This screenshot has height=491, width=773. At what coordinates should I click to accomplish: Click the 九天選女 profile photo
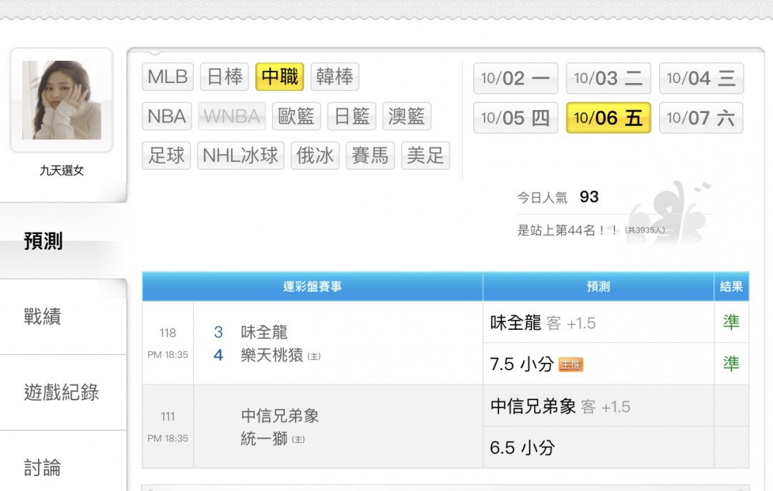click(x=62, y=100)
